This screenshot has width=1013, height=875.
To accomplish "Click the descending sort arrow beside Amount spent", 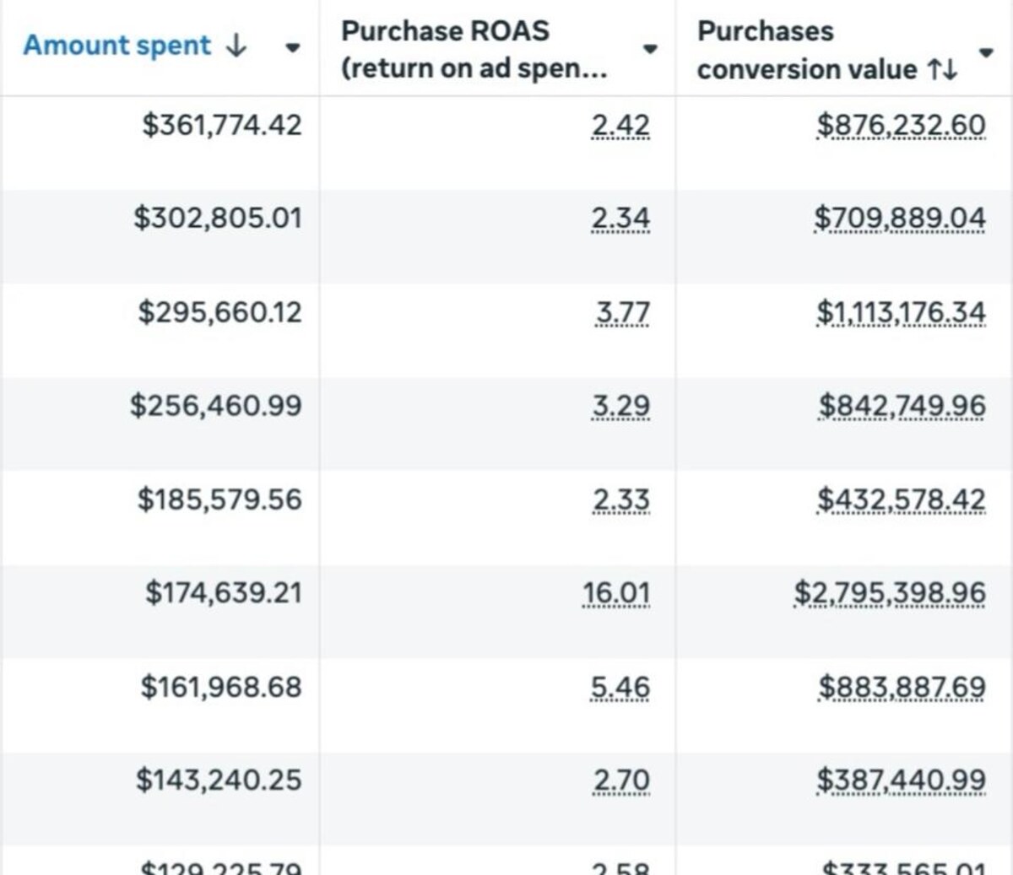I will (237, 45).
